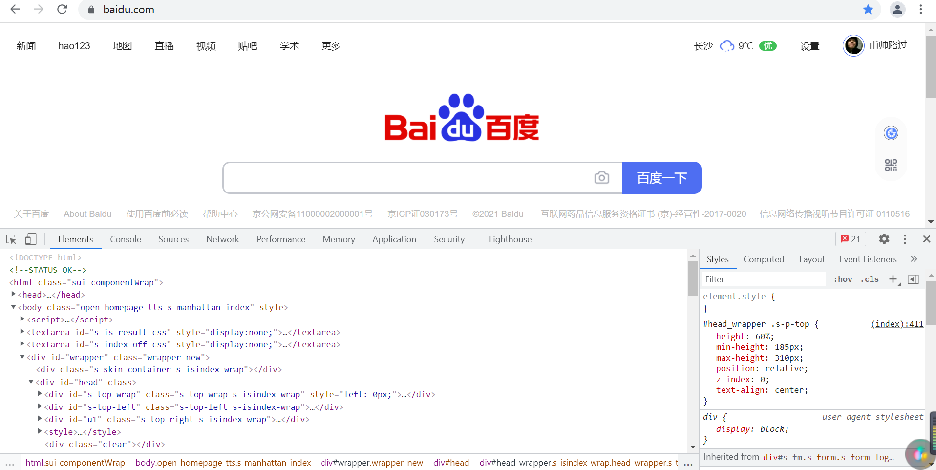Open the Computed tab in styles pane

click(764, 259)
